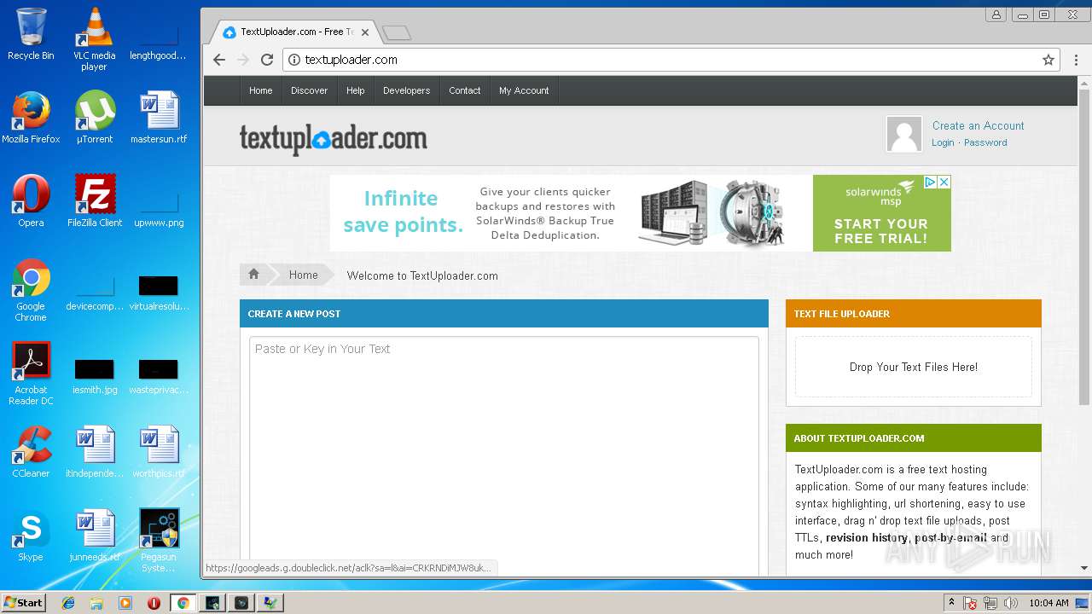
Task: Open Windows Explorer folder in the taskbar
Action: (96, 603)
